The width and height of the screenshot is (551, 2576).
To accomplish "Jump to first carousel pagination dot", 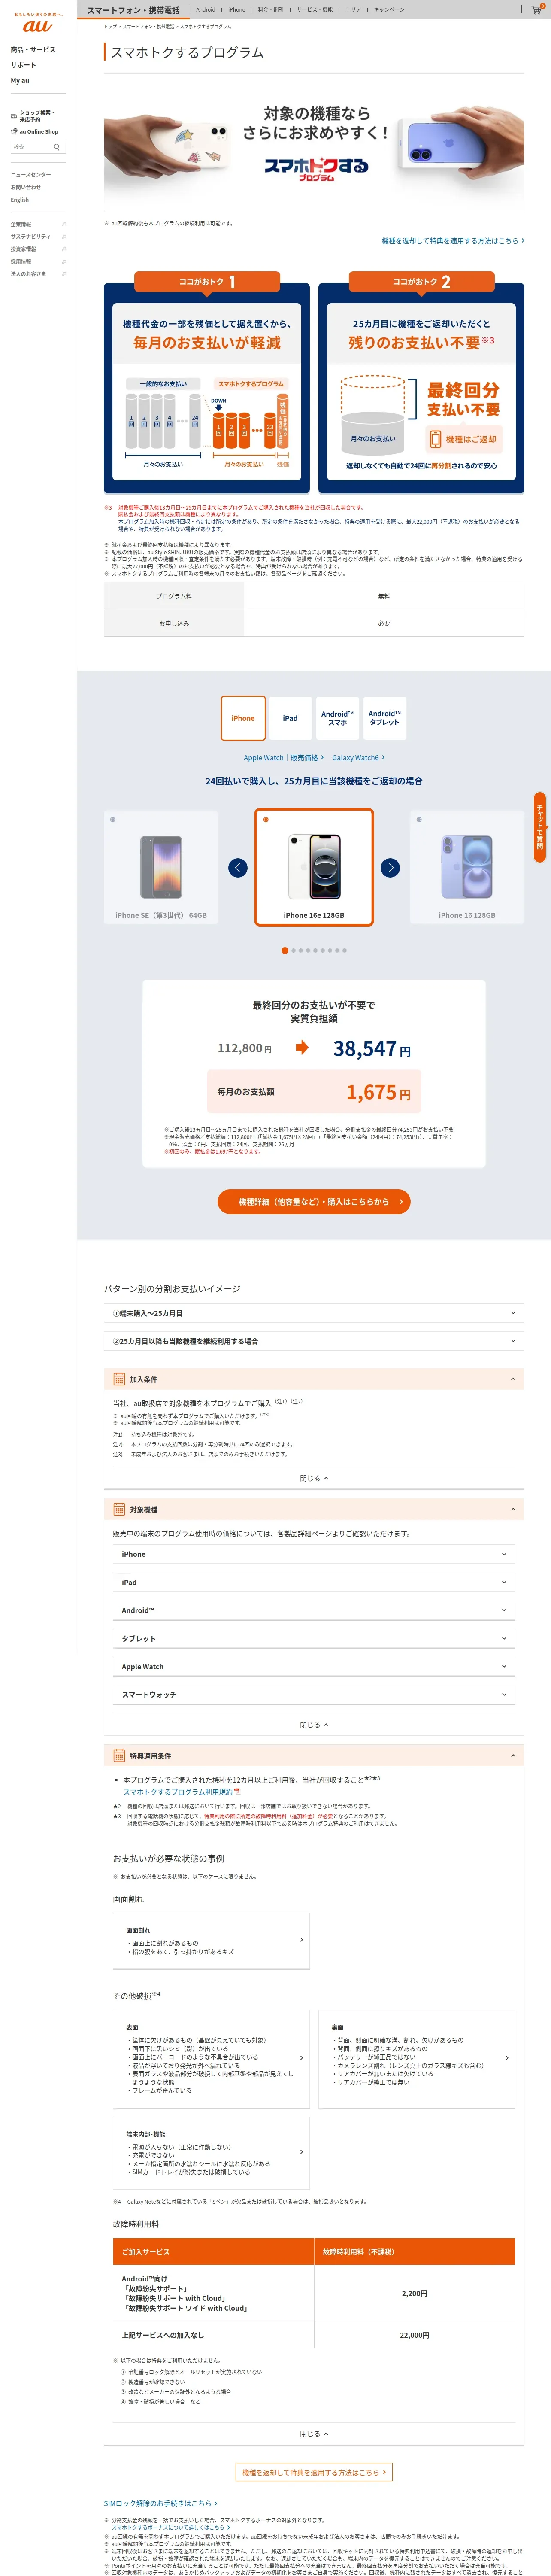I will [284, 950].
